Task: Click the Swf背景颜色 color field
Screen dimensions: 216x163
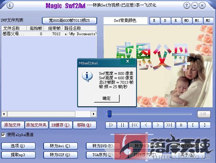Action: pos(125,21)
